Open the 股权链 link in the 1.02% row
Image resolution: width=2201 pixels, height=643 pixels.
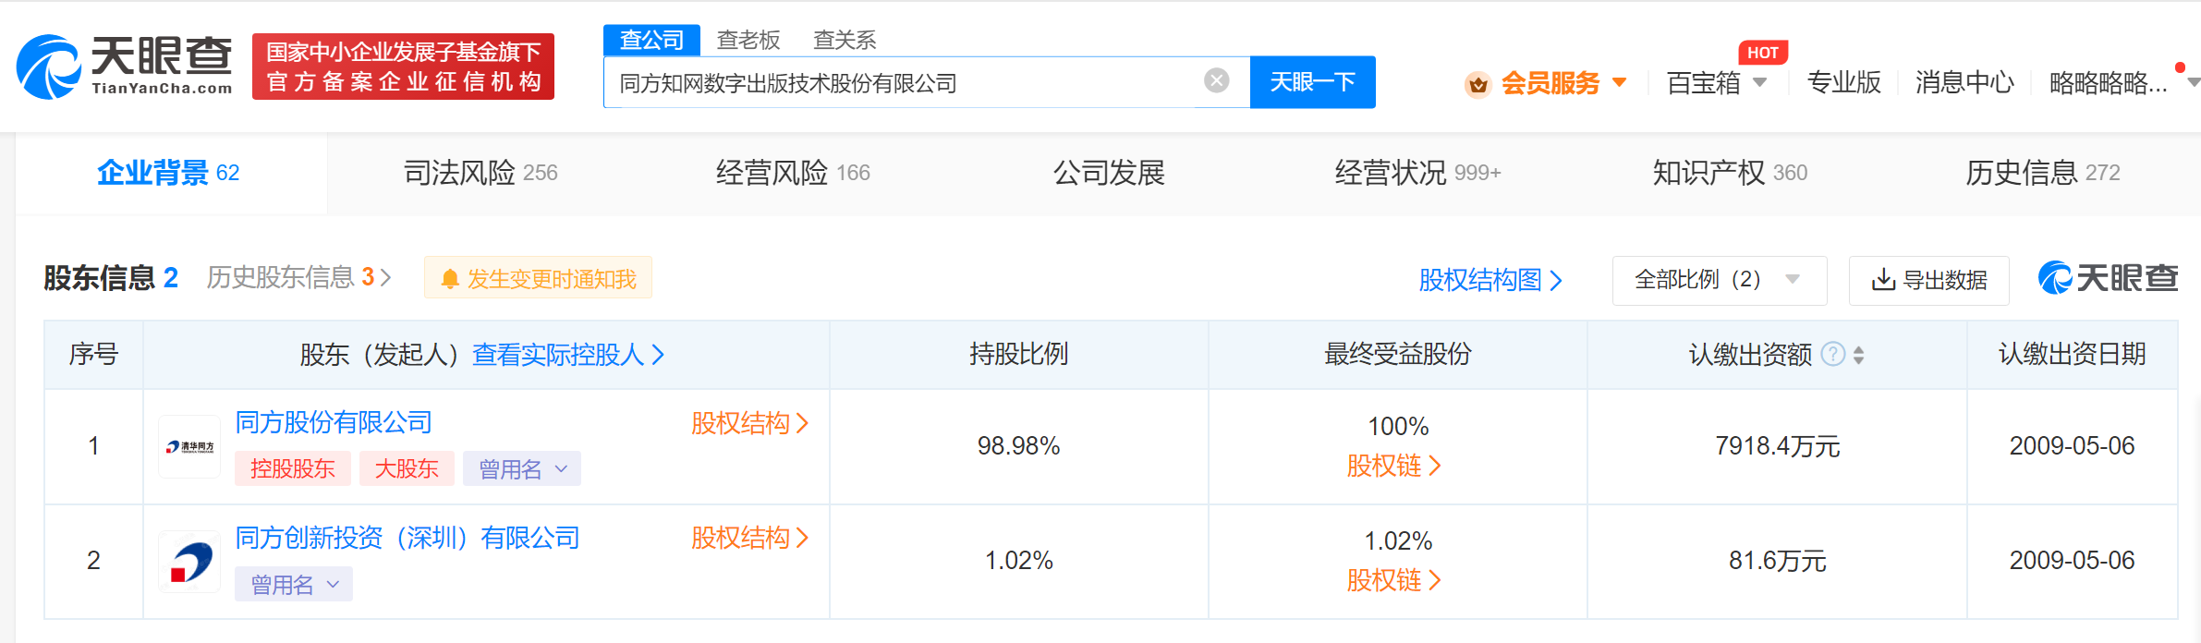coord(1393,580)
